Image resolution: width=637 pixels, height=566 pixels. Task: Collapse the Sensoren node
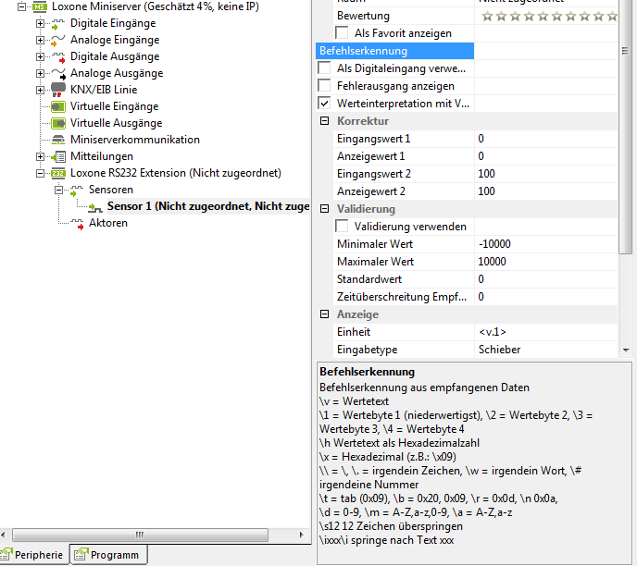[x=58, y=190]
